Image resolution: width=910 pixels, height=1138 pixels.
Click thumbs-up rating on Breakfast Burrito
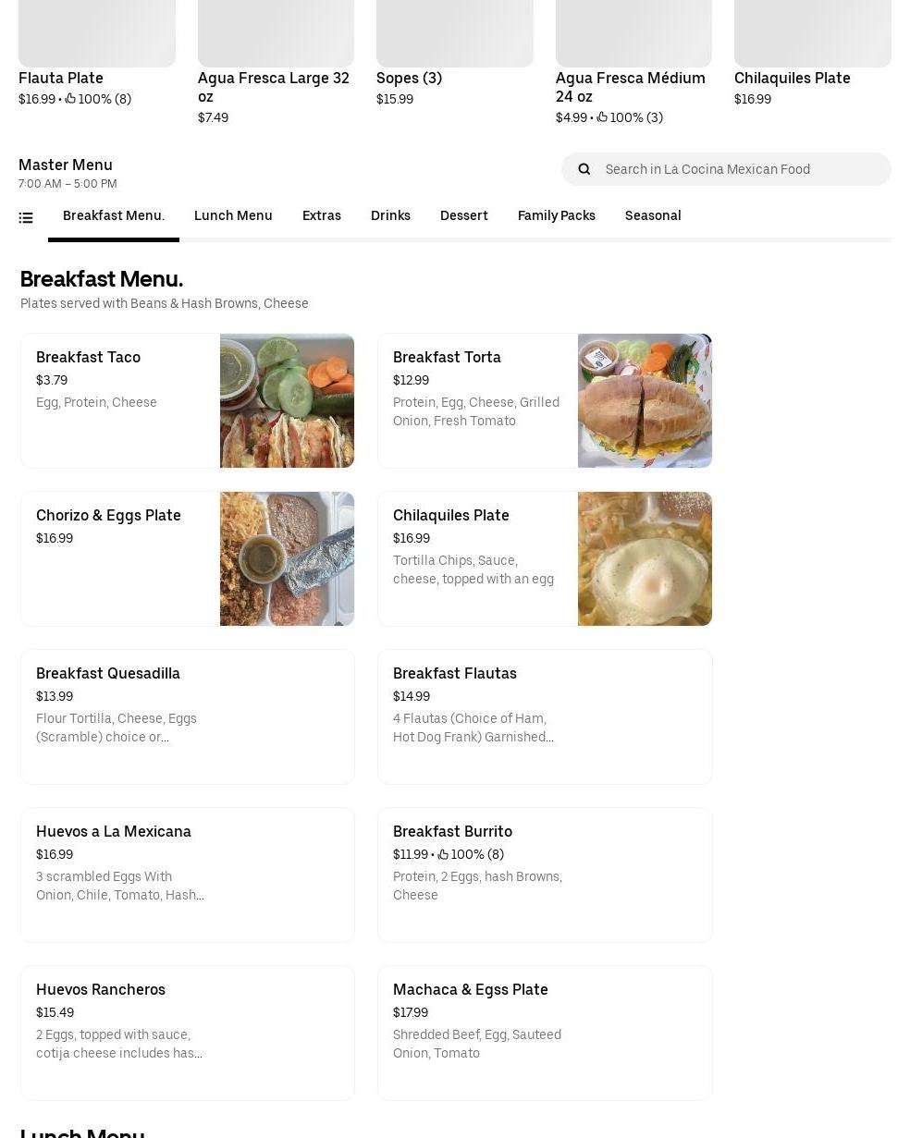pyautogui.click(x=443, y=854)
